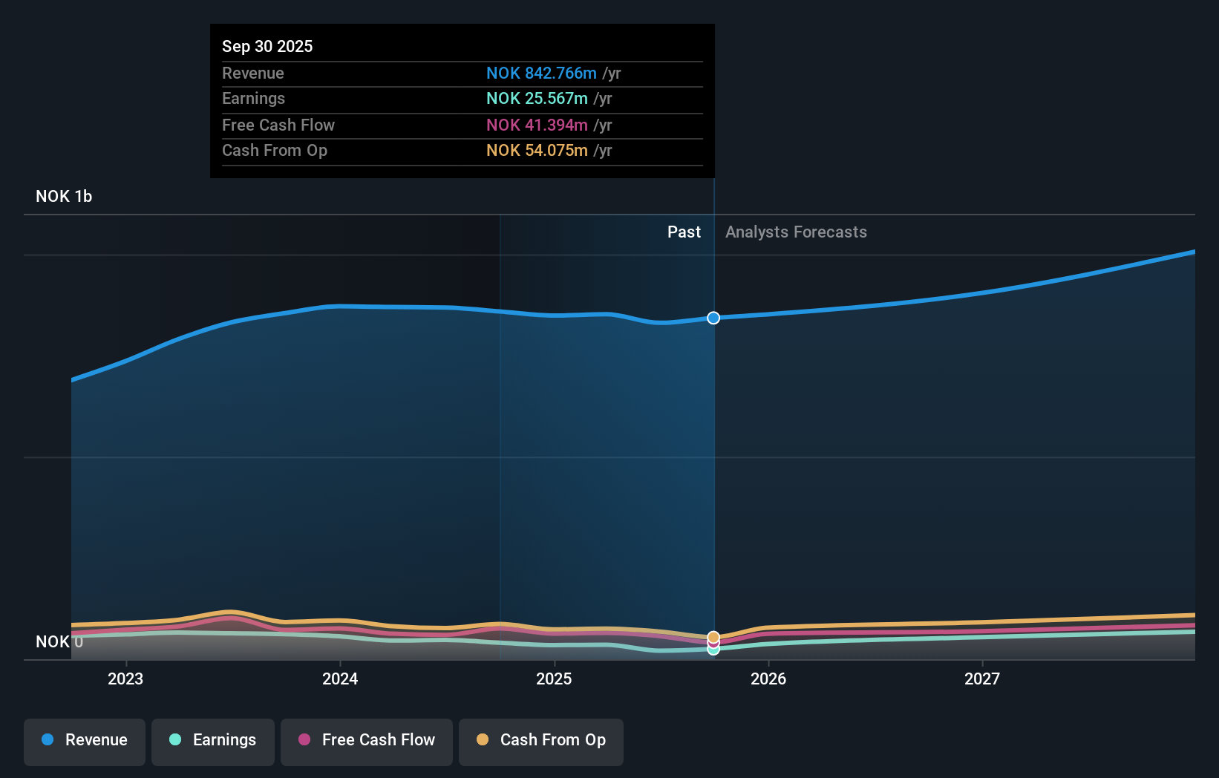Toggle the Revenue series visibility
1219x778 pixels.
click(84, 740)
